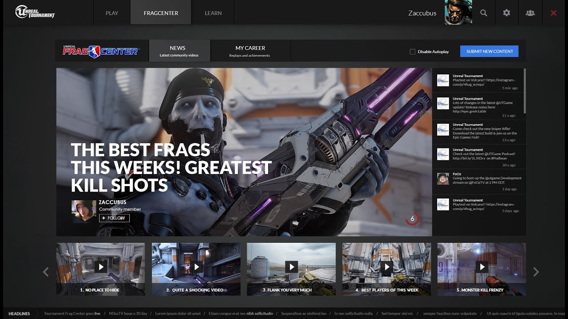Show next videos with right arrow
Viewport: 568px width, 319px height.
tap(536, 272)
